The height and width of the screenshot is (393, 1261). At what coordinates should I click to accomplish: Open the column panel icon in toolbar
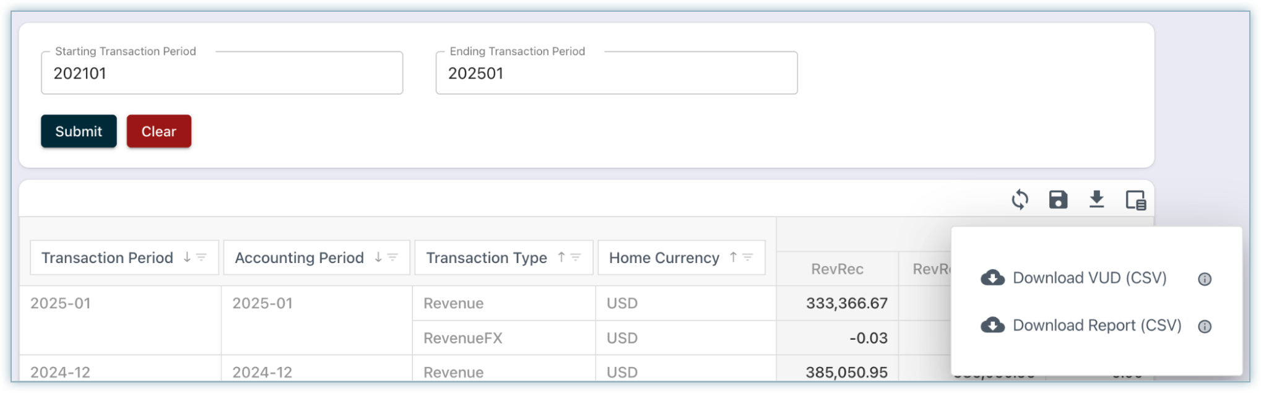1135,200
